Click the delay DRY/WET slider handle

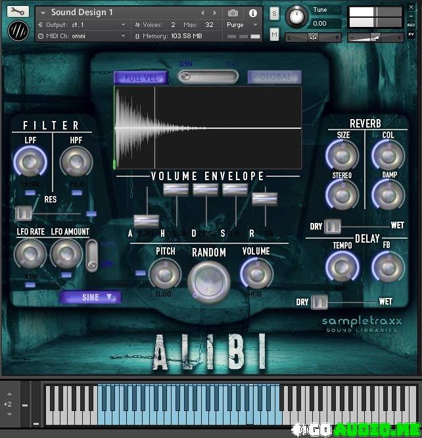coord(319,302)
